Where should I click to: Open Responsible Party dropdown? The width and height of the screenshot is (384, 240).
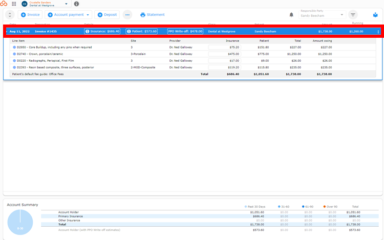point(322,15)
